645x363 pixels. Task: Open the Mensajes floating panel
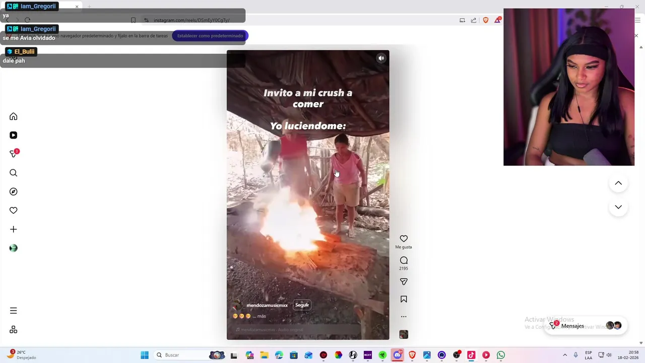tap(585, 326)
